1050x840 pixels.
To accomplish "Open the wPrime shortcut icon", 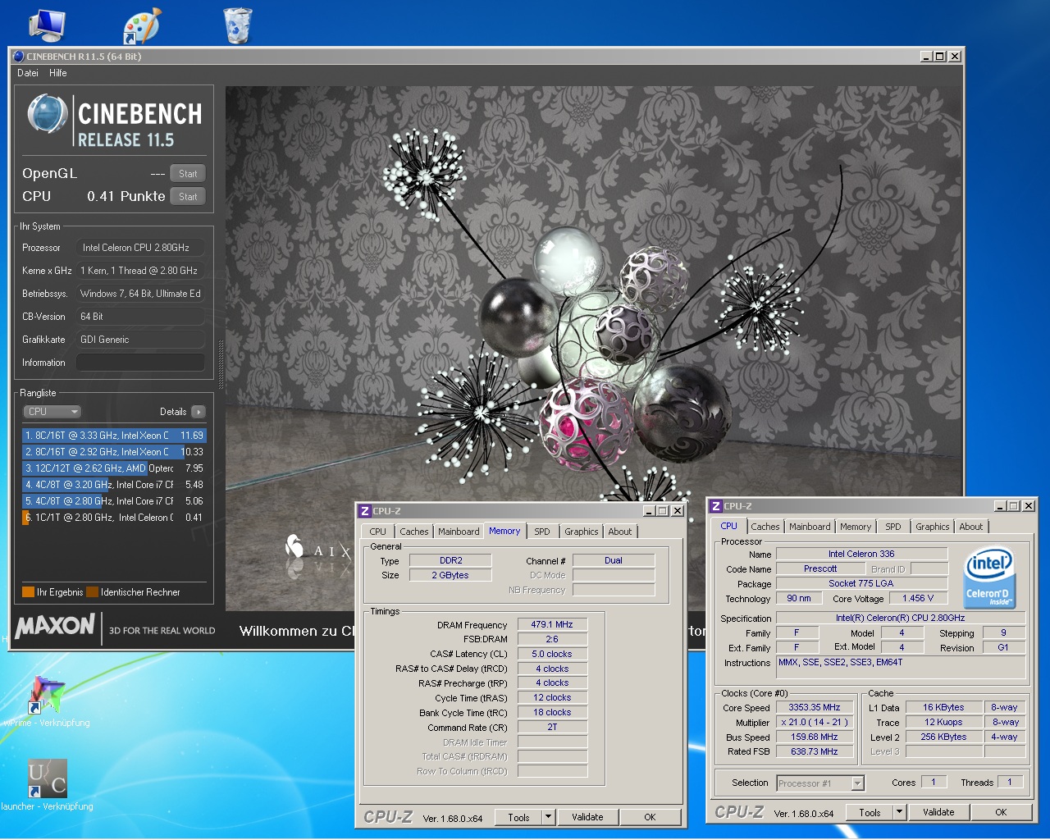I will 48,695.
